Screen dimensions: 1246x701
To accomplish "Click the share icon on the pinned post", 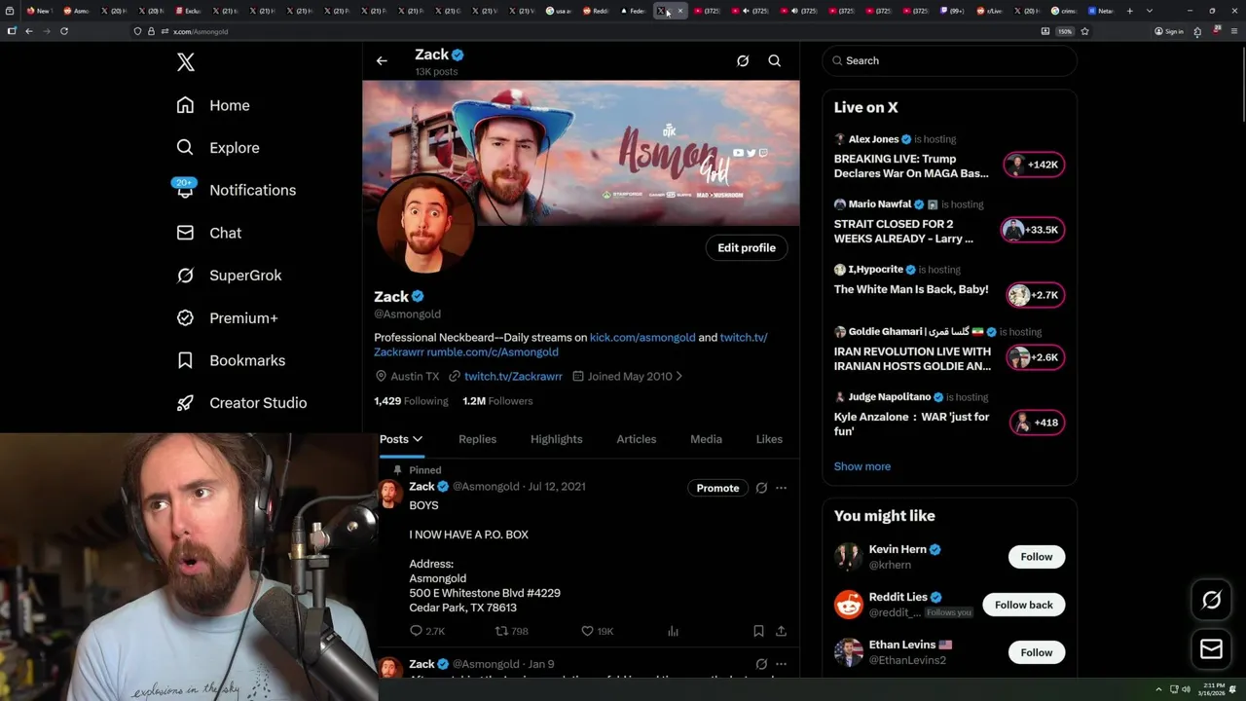I will click(x=781, y=631).
